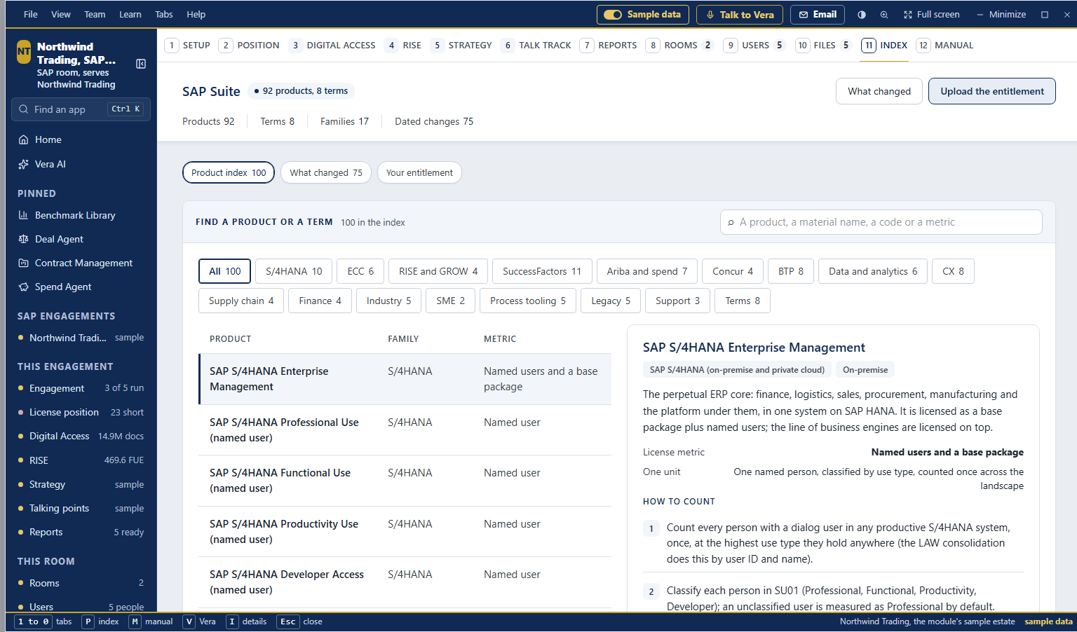Open Contract Management pinned app
This screenshot has width=1077, height=632.
(81, 263)
